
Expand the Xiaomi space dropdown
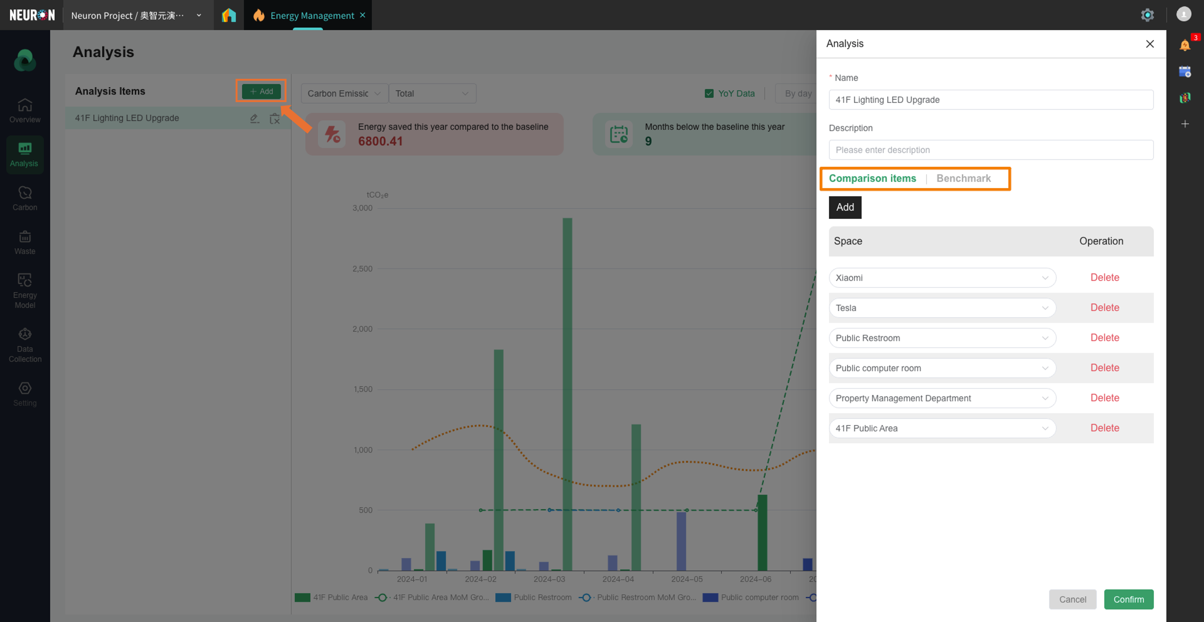[942, 277]
